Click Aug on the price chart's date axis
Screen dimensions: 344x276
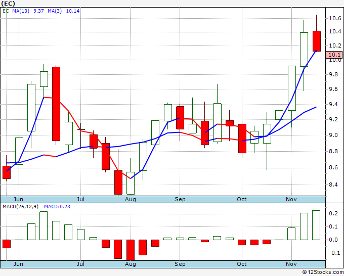pyautogui.click(x=131, y=199)
